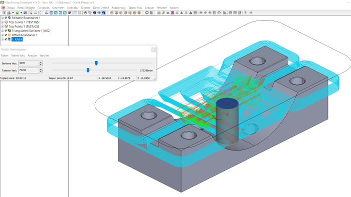The width and height of the screenshot is (351, 197).
Task: Toggle the 1. KABA checkbox
Action: (x=6, y=39)
